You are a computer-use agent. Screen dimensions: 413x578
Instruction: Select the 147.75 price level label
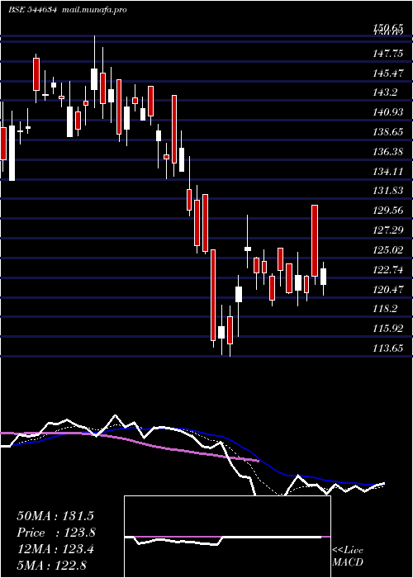[x=388, y=54]
